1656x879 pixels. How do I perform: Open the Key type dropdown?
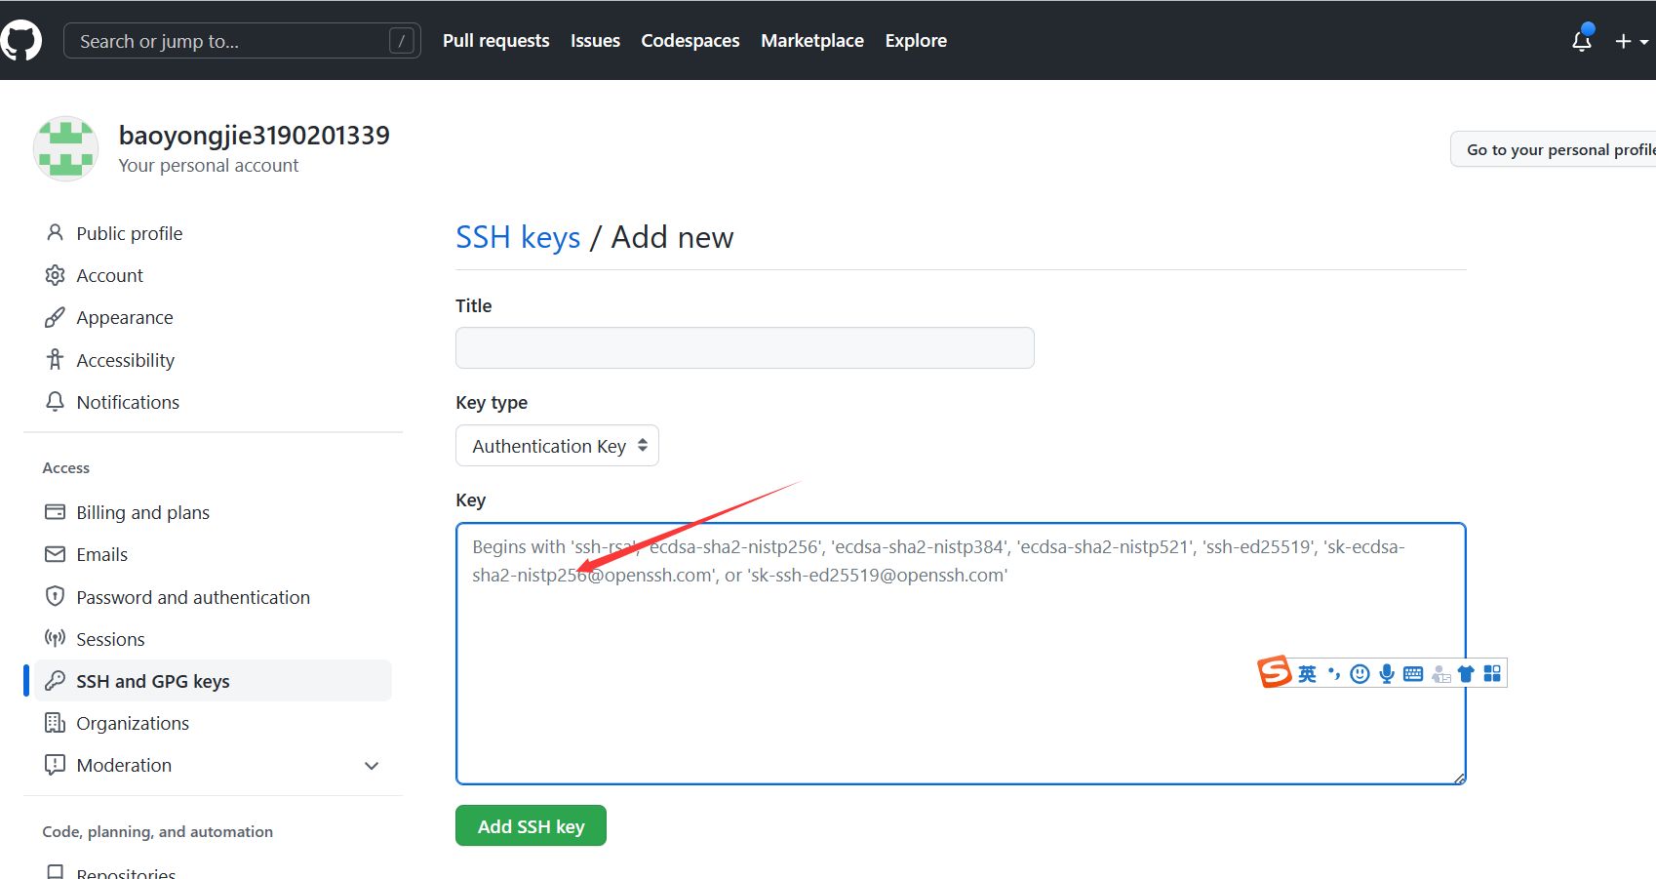(557, 446)
